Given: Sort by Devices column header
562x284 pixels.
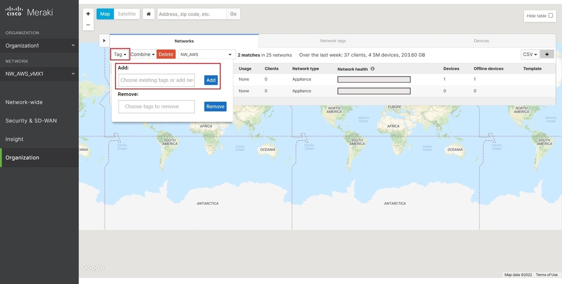Looking at the screenshot, I should [x=451, y=68].
